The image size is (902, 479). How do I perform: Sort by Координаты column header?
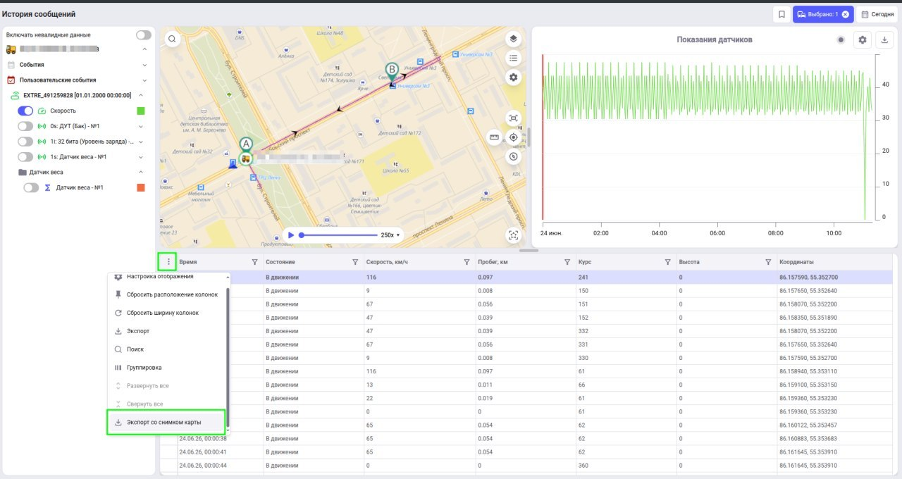796,262
